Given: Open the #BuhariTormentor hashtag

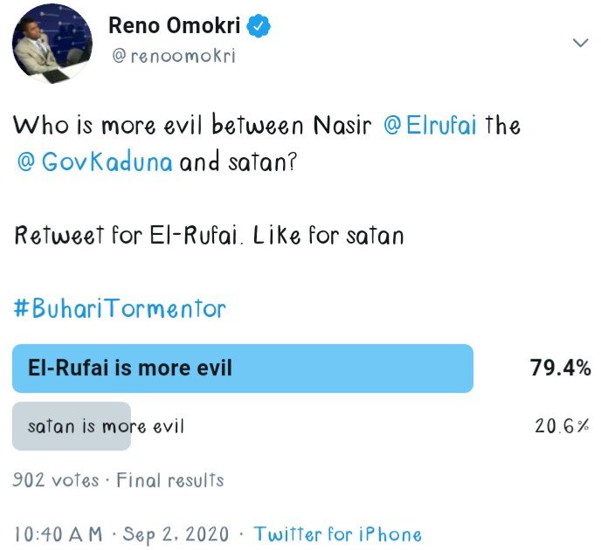Looking at the screenshot, I should point(119,309).
